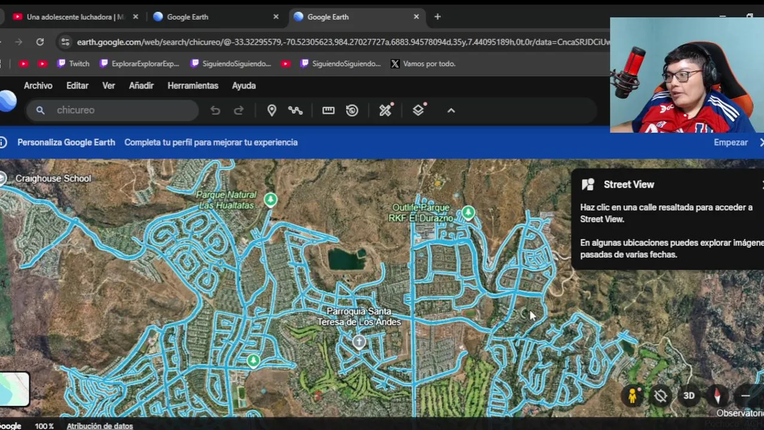Click the green park marker at lower left of map

253,360
